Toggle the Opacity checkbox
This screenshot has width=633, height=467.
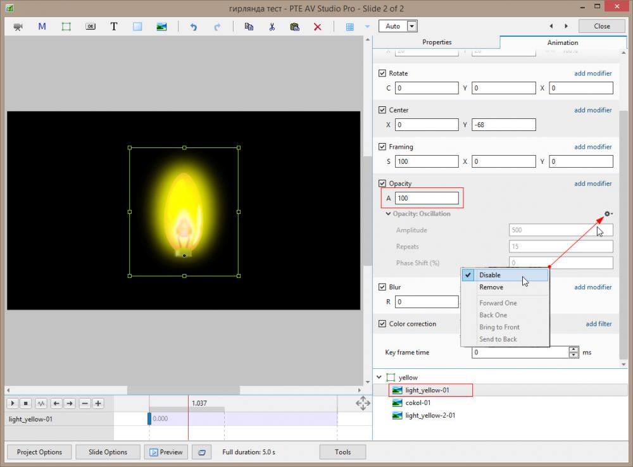pyautogui.click(x=382, y=184)
